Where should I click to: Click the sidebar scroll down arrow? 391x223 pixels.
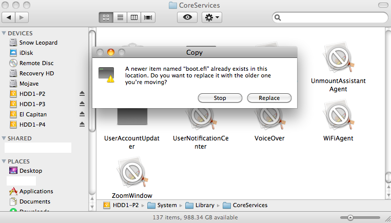(x=92, y=207)
